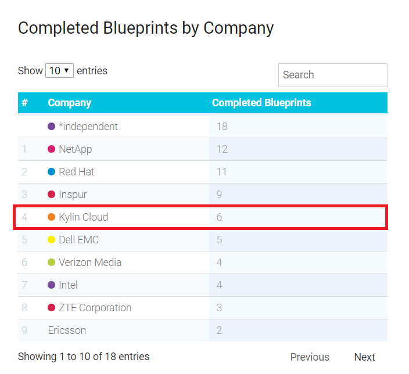Click the purple dot beside *independent
The width and height of the screenshot is (409, 374).
(x=51, y=127)
